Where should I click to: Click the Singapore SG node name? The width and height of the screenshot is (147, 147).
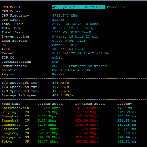15,137
